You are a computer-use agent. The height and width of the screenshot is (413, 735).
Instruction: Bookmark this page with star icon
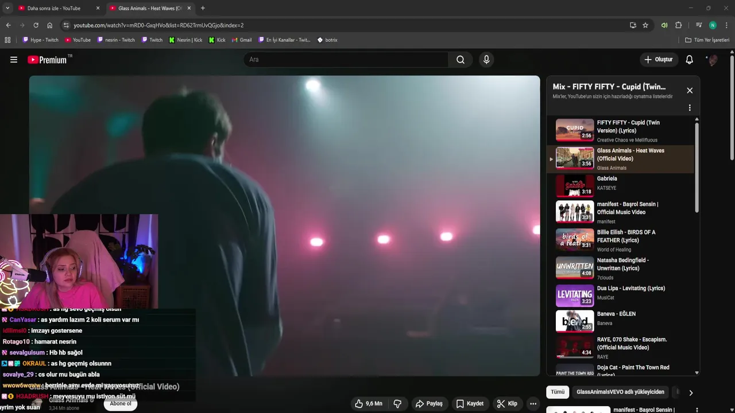[645, 25]
